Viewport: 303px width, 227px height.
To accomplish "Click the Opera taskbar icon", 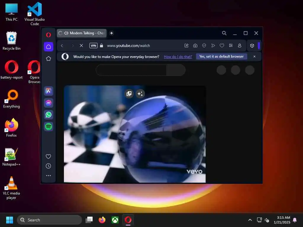I will [128, 220].
